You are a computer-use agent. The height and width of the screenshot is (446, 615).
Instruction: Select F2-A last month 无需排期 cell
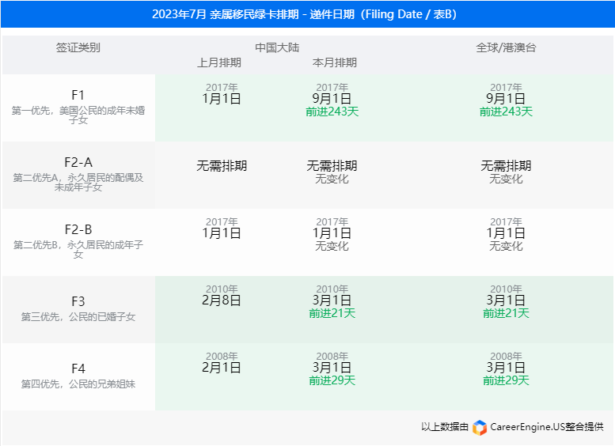222,166
